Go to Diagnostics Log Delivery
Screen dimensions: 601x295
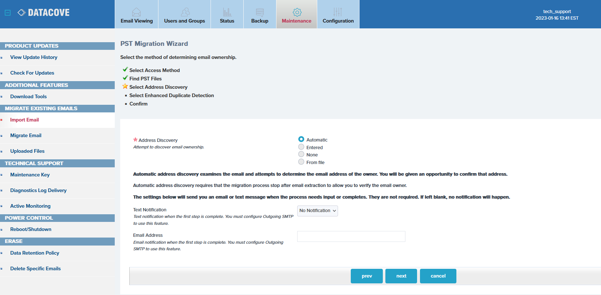(x=38, y=190)
